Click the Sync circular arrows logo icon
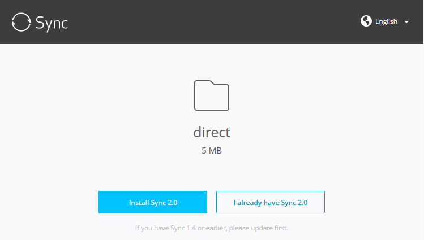This screenshot has width=424, height=240. tap(21, 22)
